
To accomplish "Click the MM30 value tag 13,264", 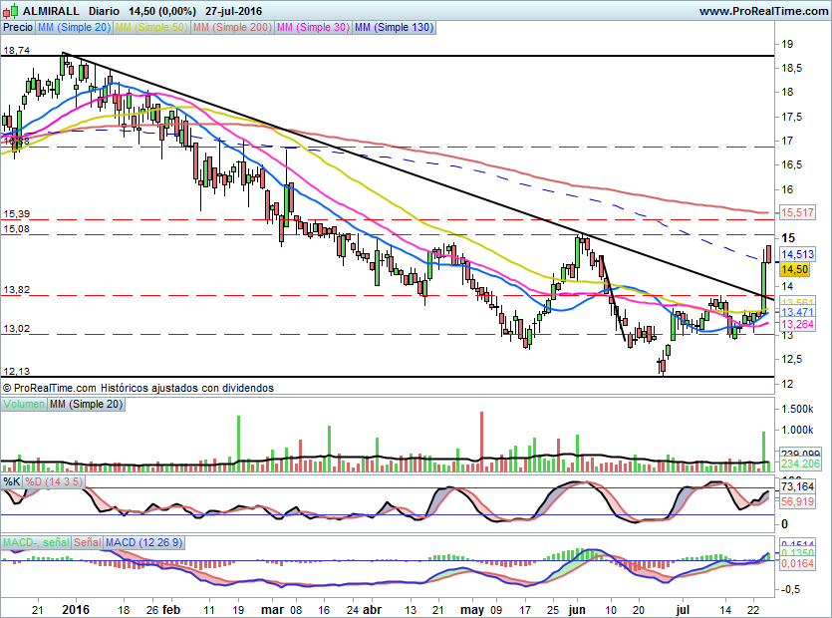I will tap(797, 324).
